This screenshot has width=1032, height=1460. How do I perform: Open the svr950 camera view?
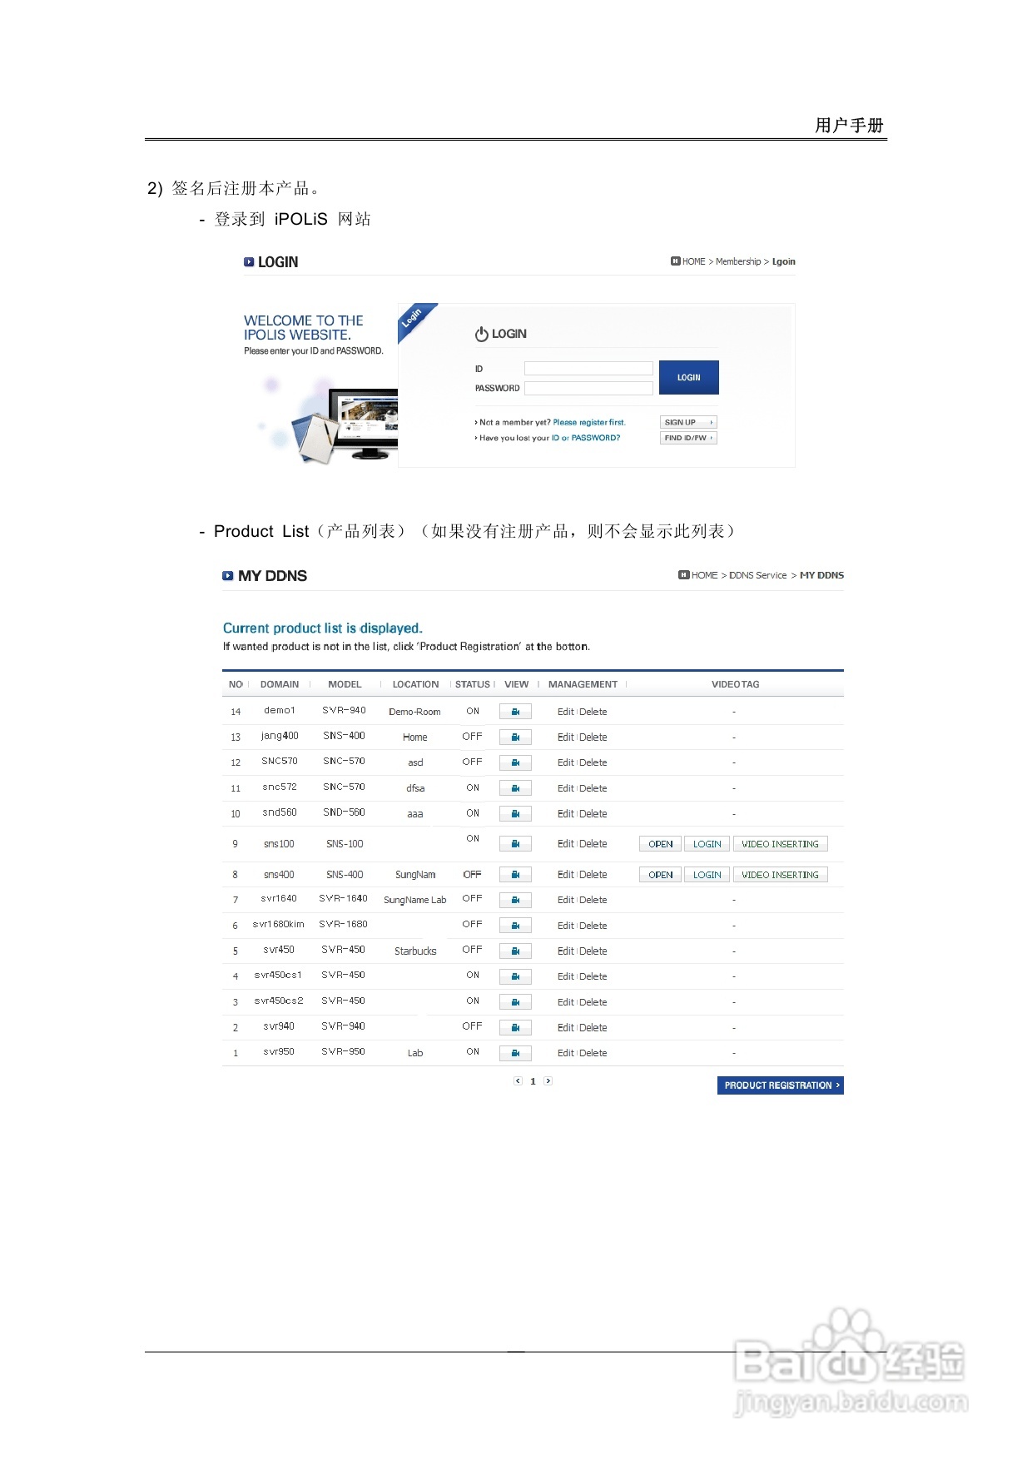point(515,1053)
